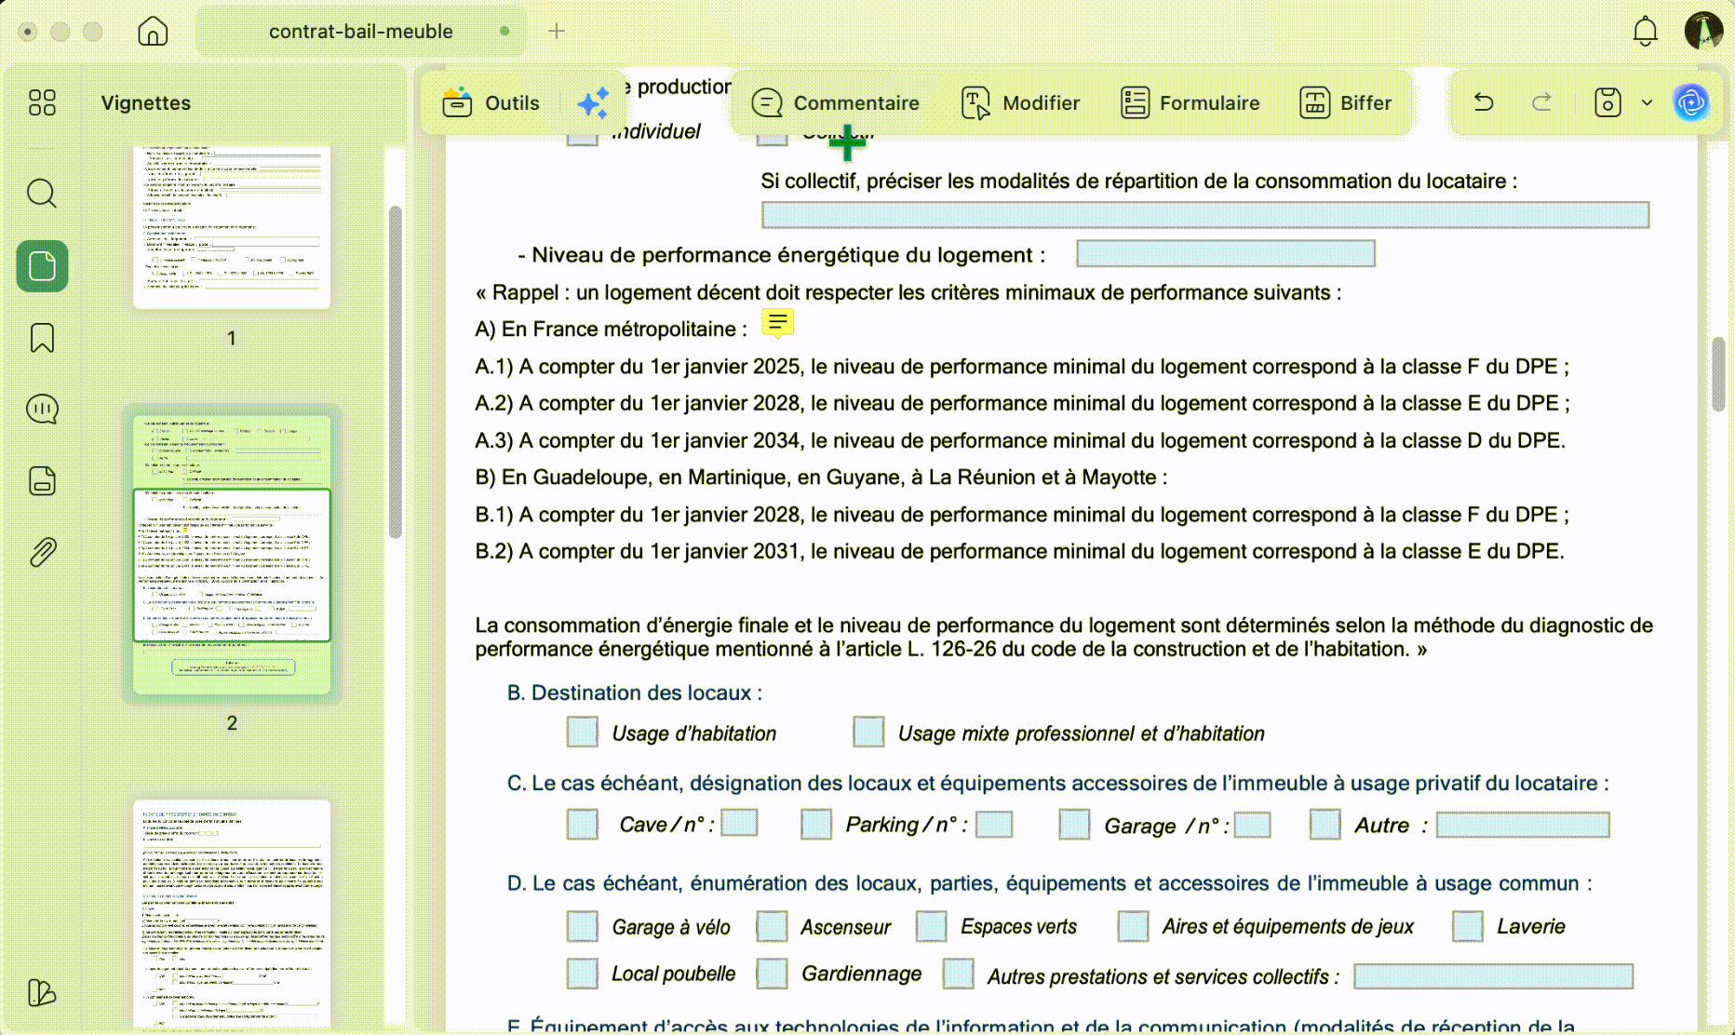Tick the Cave checkbox
The width and height of the screenshot is (1735, 1035).
[x=583, y=824]
